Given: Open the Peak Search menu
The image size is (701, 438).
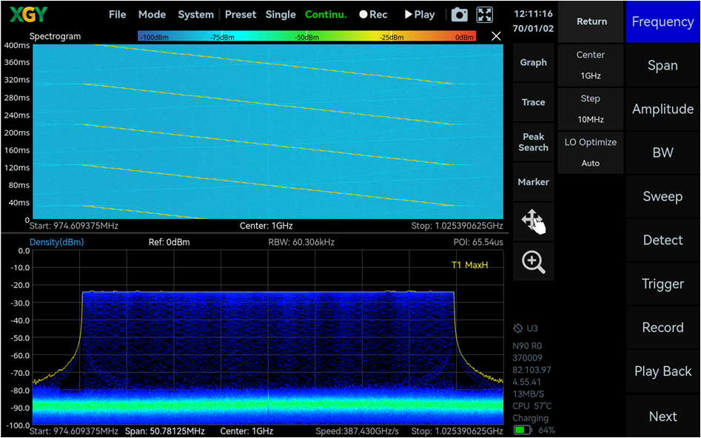Looking at the screenshot, I should click(x=534, y=142).
